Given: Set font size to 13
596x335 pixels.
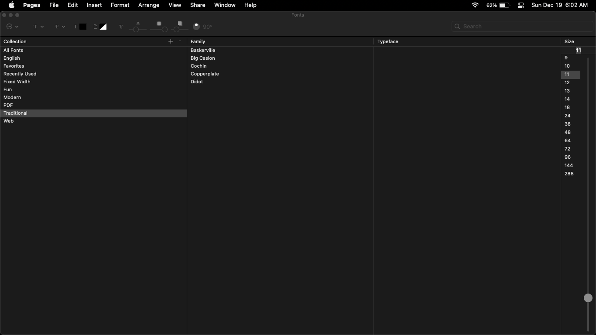Looking at the screenshot, I should click(x=571, y=91).
